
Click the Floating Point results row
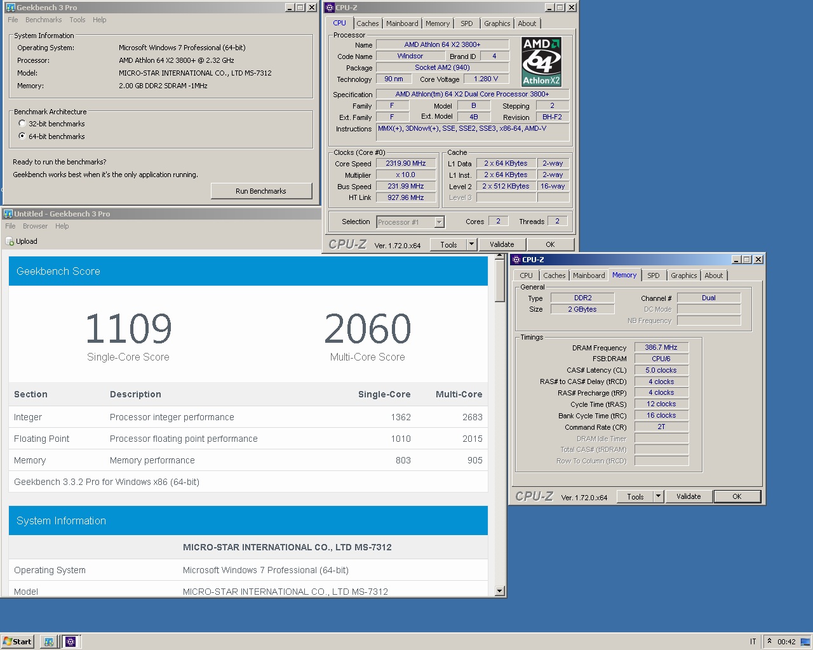tap(248, 439)
